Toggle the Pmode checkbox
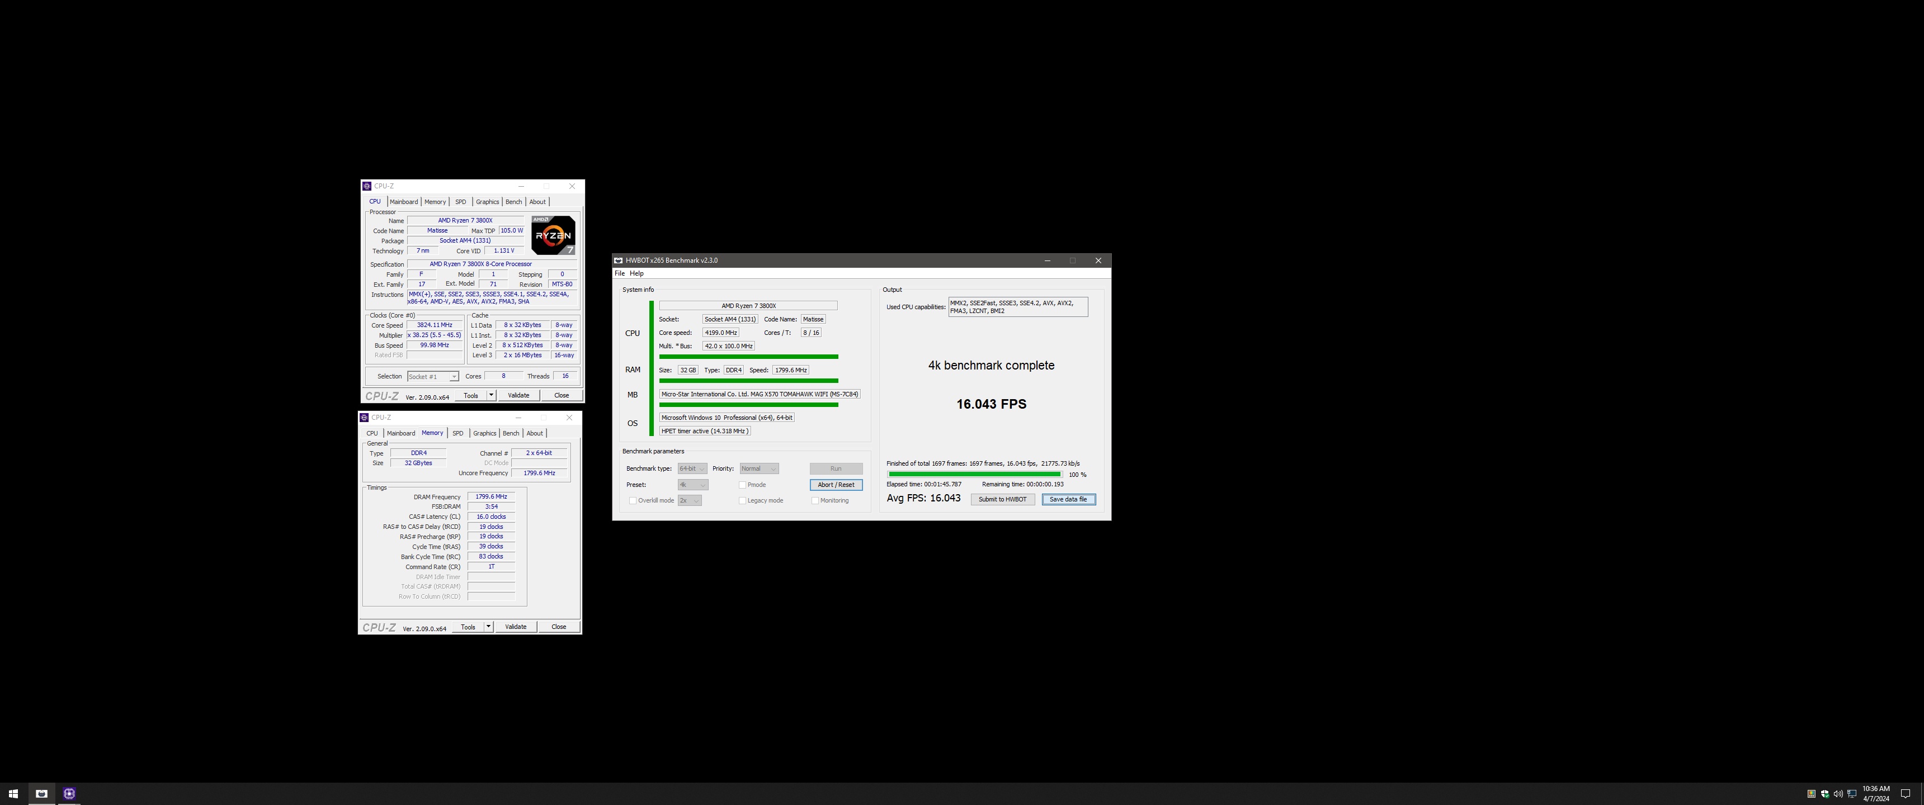This screenshot has height=805, width=1924. [742, 485]
